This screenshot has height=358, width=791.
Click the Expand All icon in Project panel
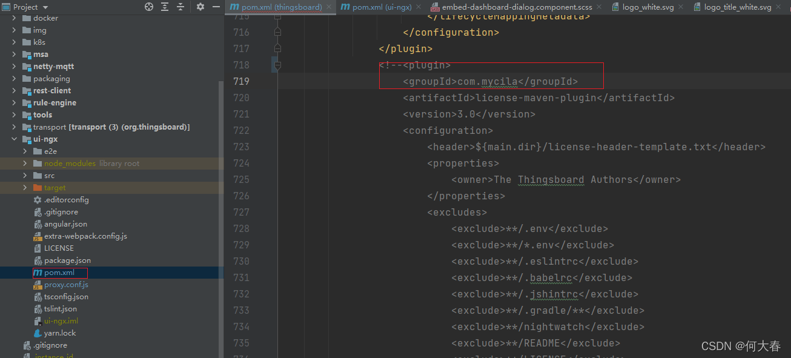(165, 7)
